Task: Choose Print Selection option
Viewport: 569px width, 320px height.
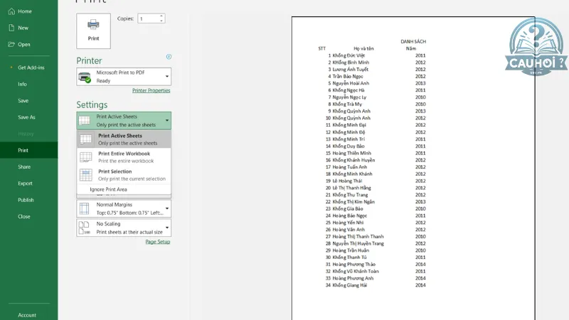Action: (x=124, y=175)
